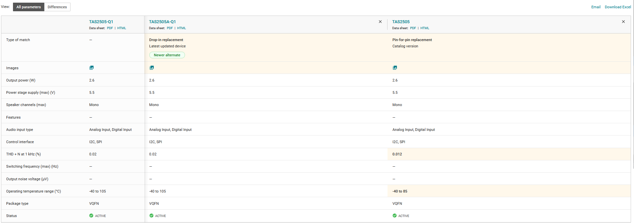Click 'Output power (W)' row label
This screenshot has width=634, height=223.
click(21, 80)
